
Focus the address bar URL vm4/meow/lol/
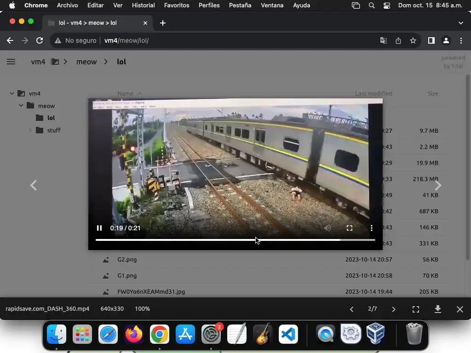126,40
